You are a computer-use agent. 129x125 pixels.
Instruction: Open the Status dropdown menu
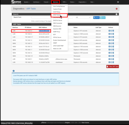[72, 2]
